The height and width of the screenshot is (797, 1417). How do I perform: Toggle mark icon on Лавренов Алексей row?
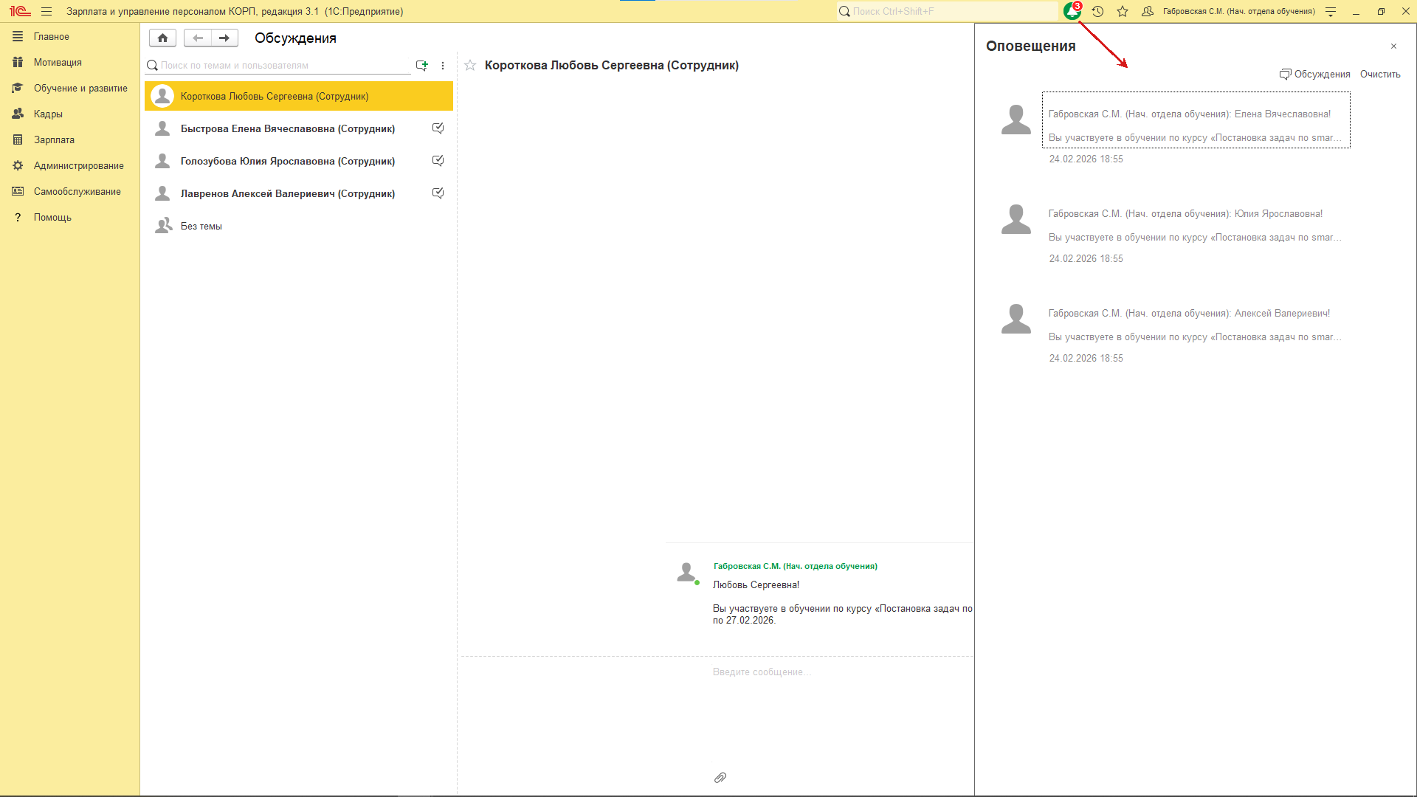(438, 193)
